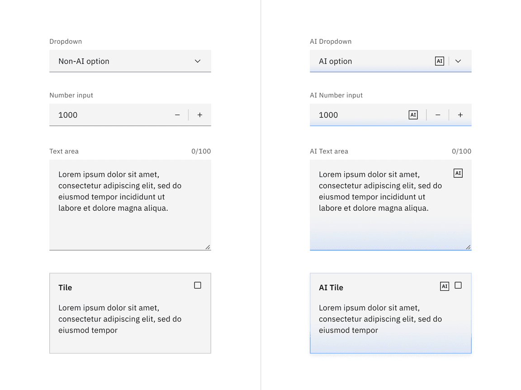Increment the Number input using the plus icon
Screen dimensions: 521x390
[x=199, y=115]
